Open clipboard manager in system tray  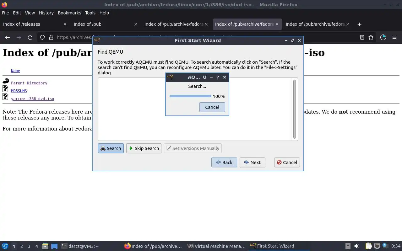(x=368, y=246)
